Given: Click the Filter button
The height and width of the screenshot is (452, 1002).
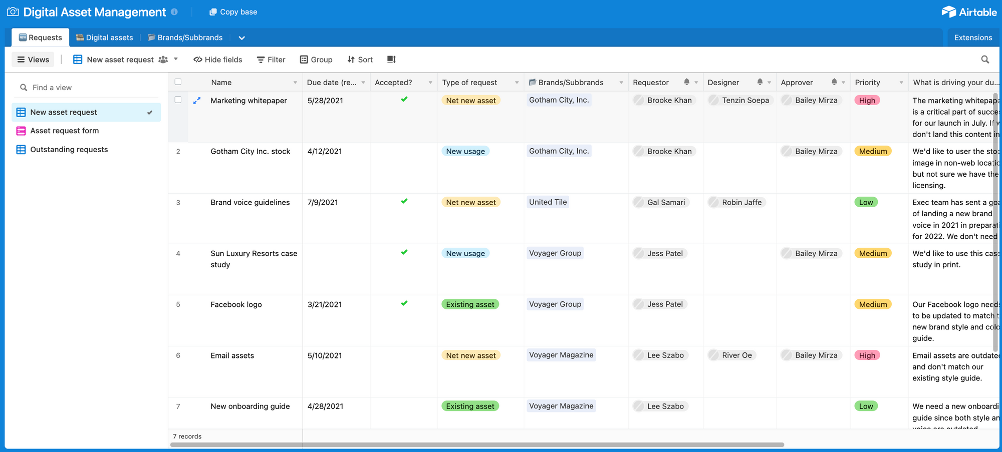Looking at the screenshot, I should click(271, 60).
